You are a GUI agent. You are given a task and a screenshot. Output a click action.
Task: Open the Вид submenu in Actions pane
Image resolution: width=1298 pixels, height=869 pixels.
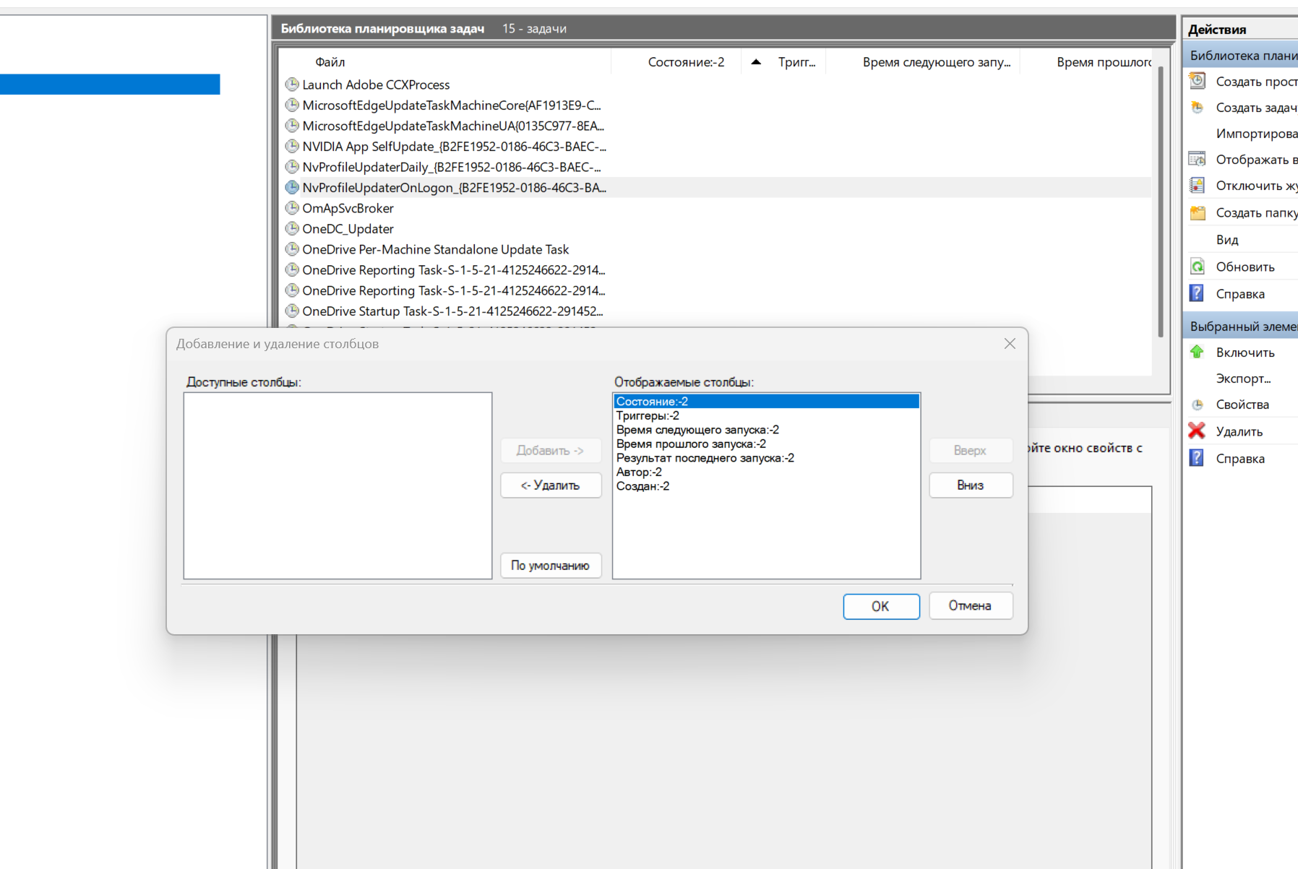pyautogui.click(x=1227, y=240)
